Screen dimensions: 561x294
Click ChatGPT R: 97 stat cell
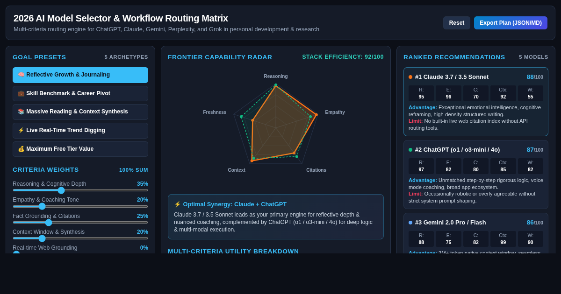pyautogui.click(x=421, y=166)
